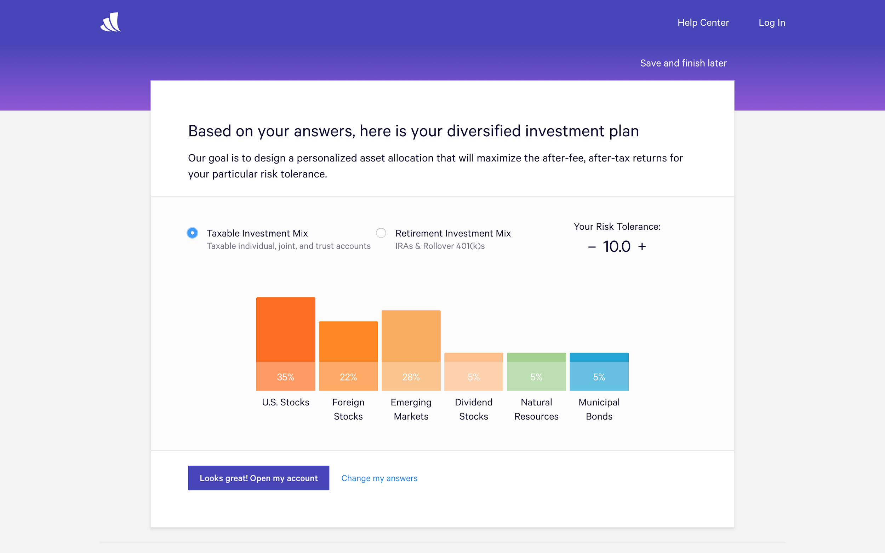Click the Emerging Markets 28% bar
The height and width of the screenshot is (553, 885).
click(411, 350)
